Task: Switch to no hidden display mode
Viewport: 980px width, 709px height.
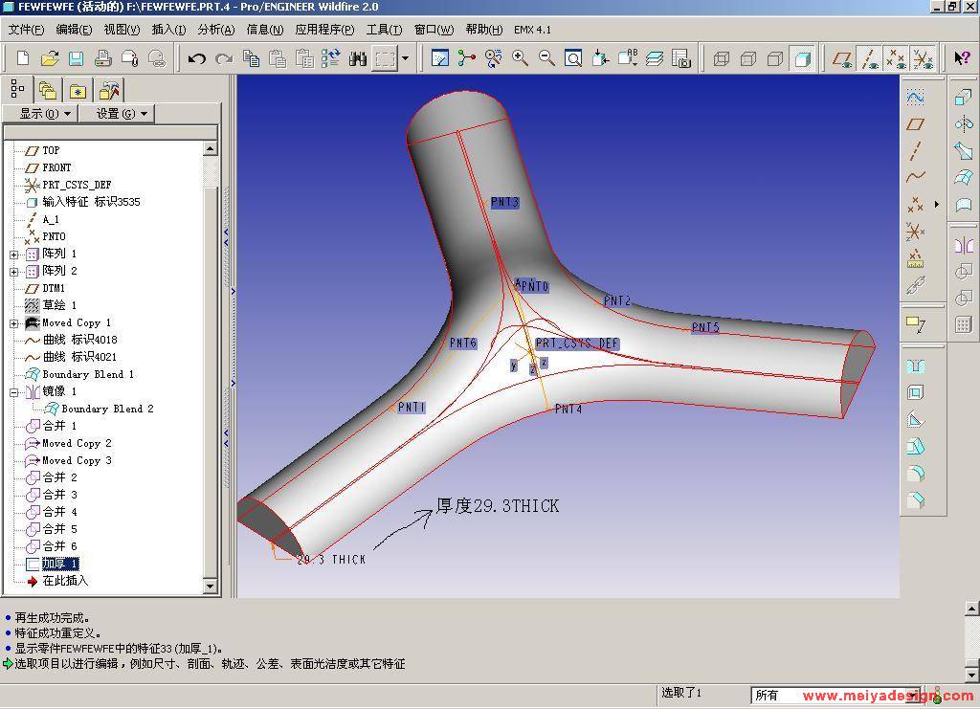Action: click(775, 58)
